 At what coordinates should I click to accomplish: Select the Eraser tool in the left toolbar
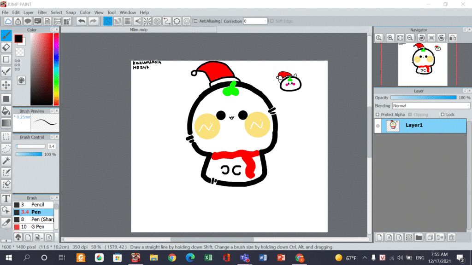pyautogui.click(x=6, y=47)
